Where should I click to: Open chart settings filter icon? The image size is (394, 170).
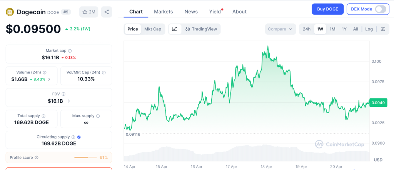[x=383, y=29]
